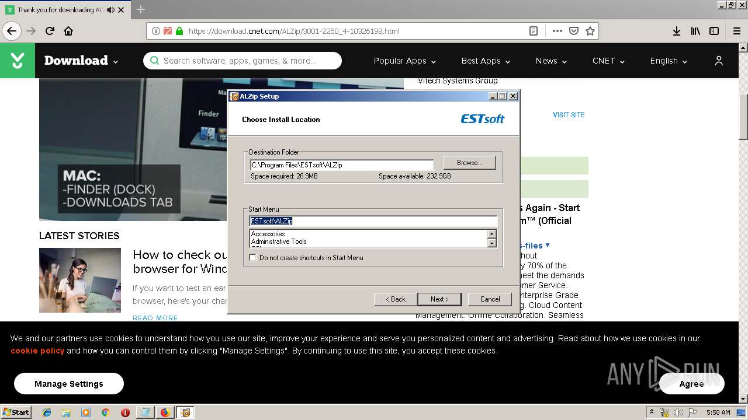Click the system tray volume icon

pyautogui.click(x=678, y=412)
